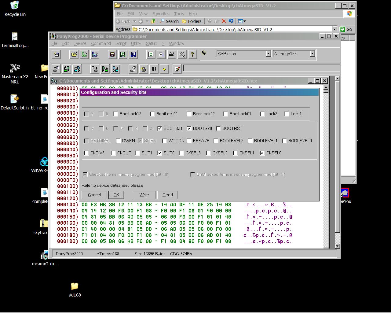Image resolution: width=391 pixels, height=313 pixels.
Task: Open Security and Configuration bits via padlock icon
Action: (143, 69)
